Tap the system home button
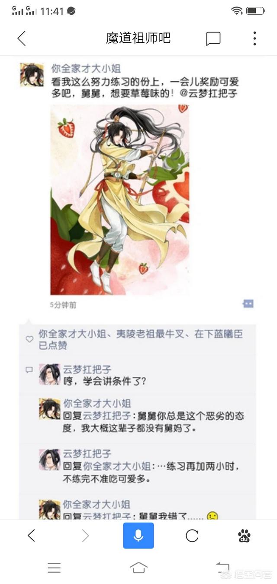 click(138, 568)
